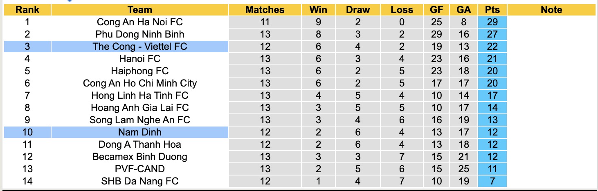The height and width of the screenshot is (191, 598).
Task: Open Haiphong FC team entry
Action: click(x=140, y=71)
